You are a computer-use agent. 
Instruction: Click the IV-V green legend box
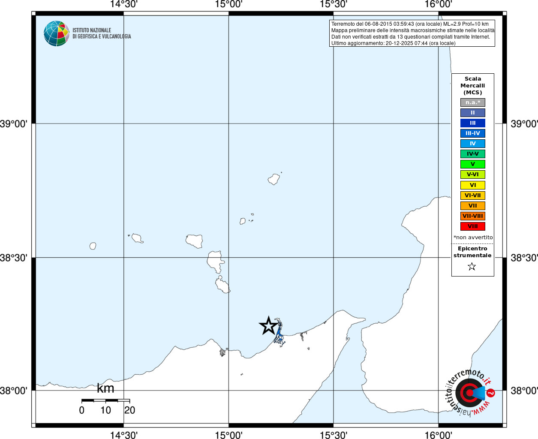point(473,154)
